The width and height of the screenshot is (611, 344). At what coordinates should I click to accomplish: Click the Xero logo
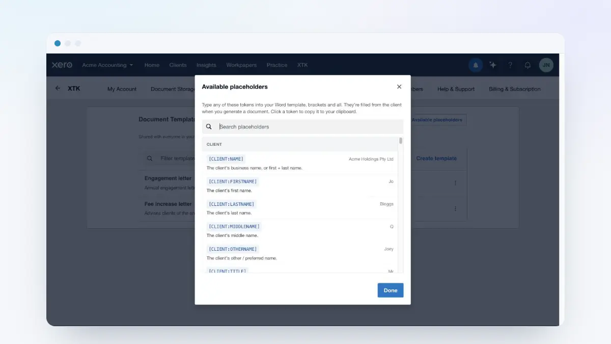(x=62, y=65)
